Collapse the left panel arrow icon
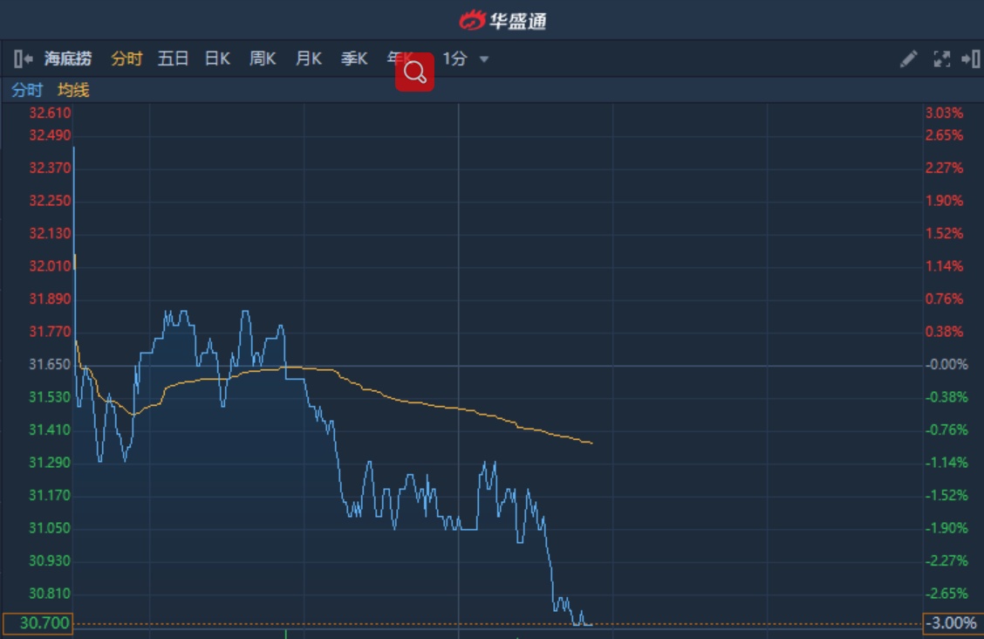This screenshot has height=639, width=984. coord(24,59)
